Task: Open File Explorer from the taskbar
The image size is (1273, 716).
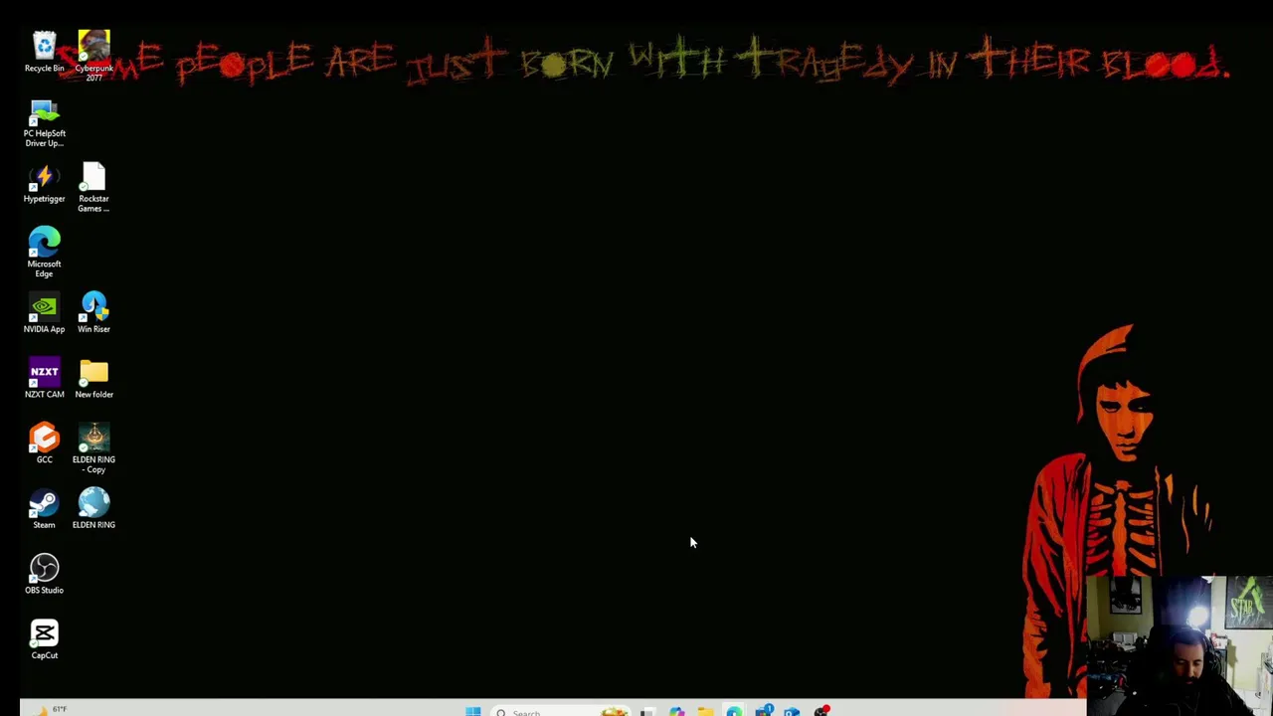Action: coord(705,711)
